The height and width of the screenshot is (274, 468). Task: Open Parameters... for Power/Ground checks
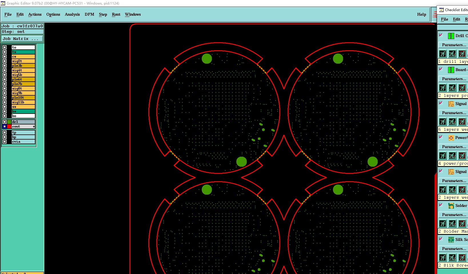tap(454, 147)
